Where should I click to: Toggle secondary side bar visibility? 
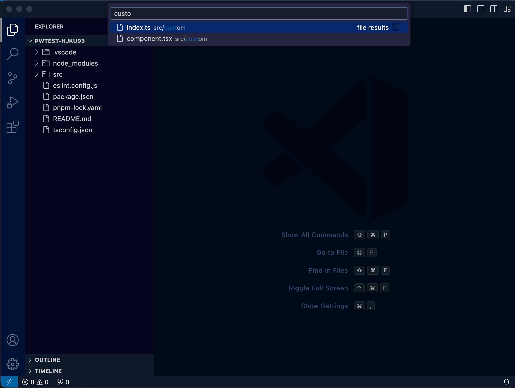494,9
